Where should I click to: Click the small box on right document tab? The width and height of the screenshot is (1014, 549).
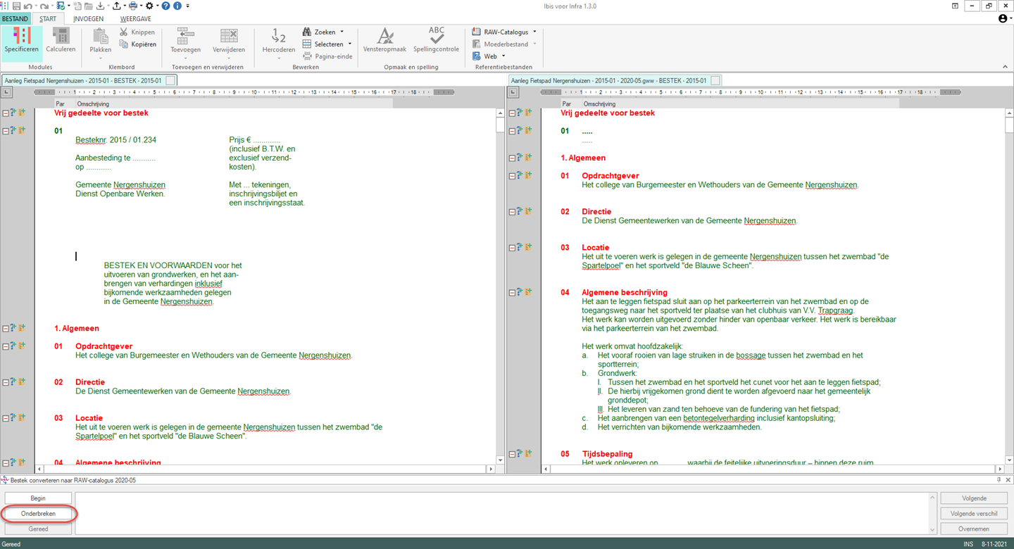pyautogui.click(x=715, y=81)
